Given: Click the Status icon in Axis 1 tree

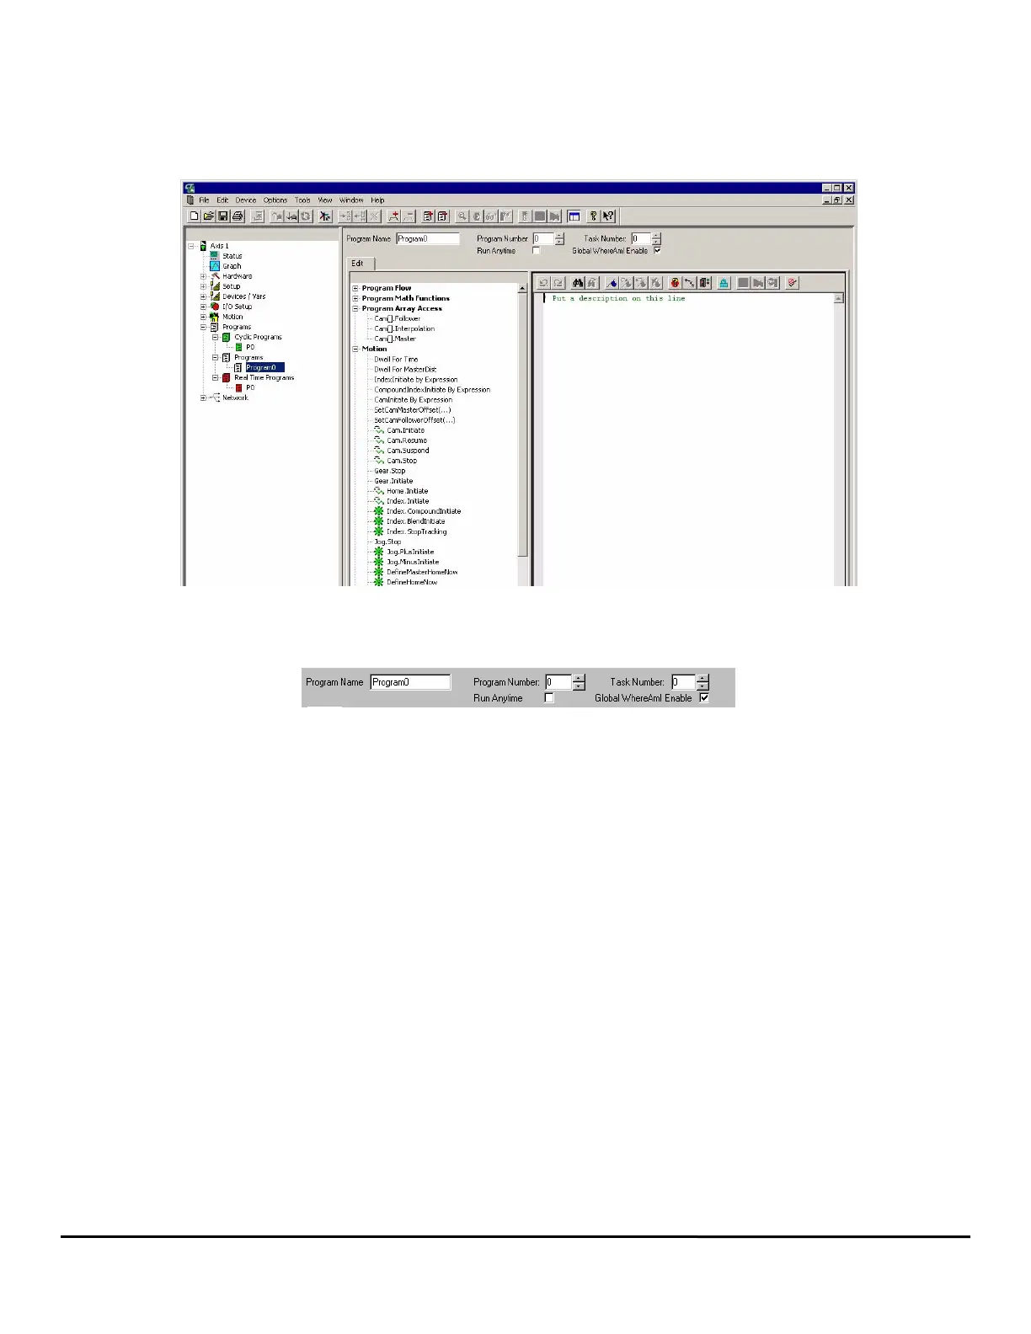Looking at the screenshot, I should click(x=215, y=256).
